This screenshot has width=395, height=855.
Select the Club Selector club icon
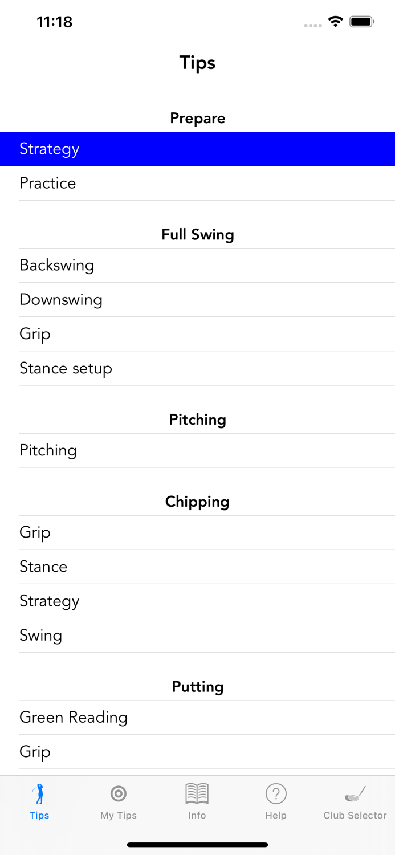pyautogui.click(x=355, y=793)
